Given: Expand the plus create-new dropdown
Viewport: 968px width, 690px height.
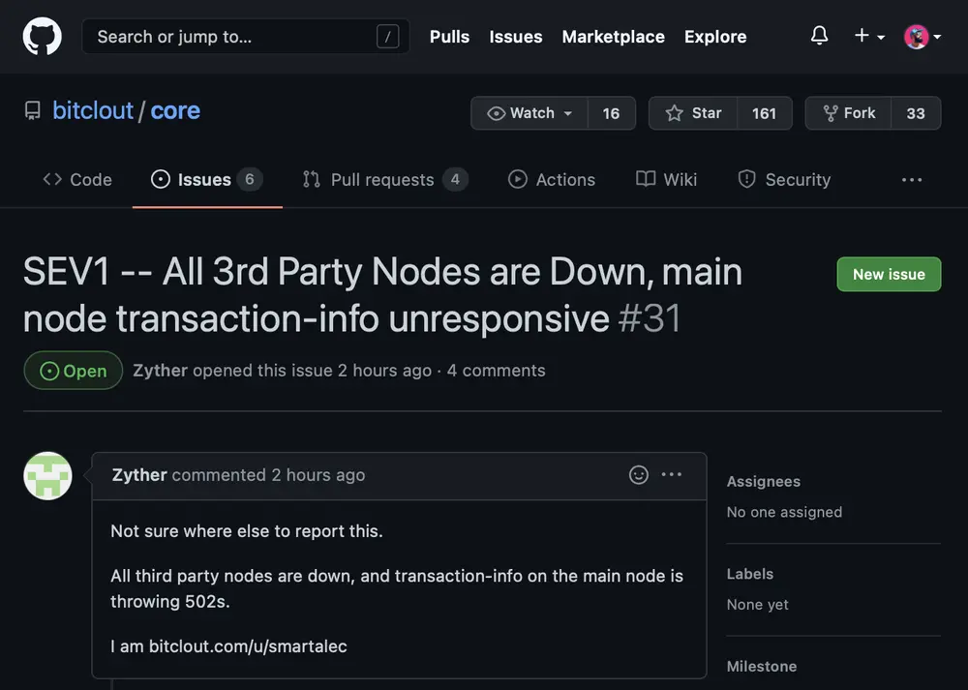Looking at the screenshot, I should [868, 37].
